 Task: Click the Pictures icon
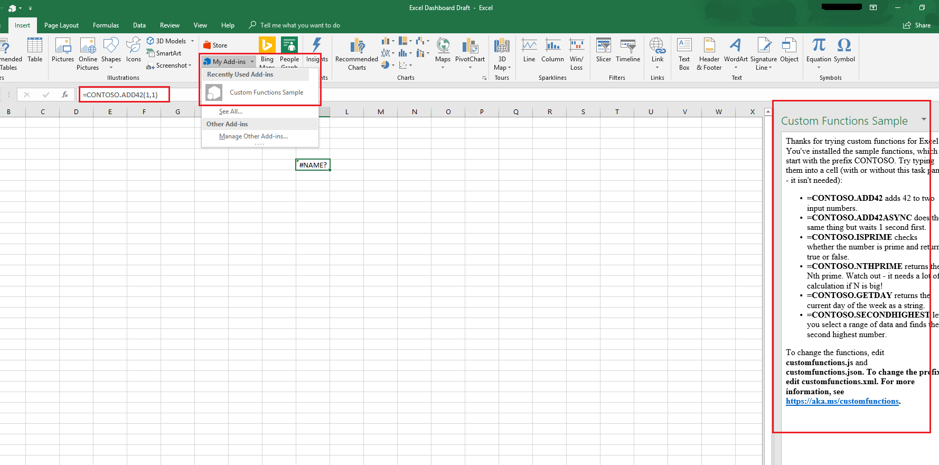point(63,51)
